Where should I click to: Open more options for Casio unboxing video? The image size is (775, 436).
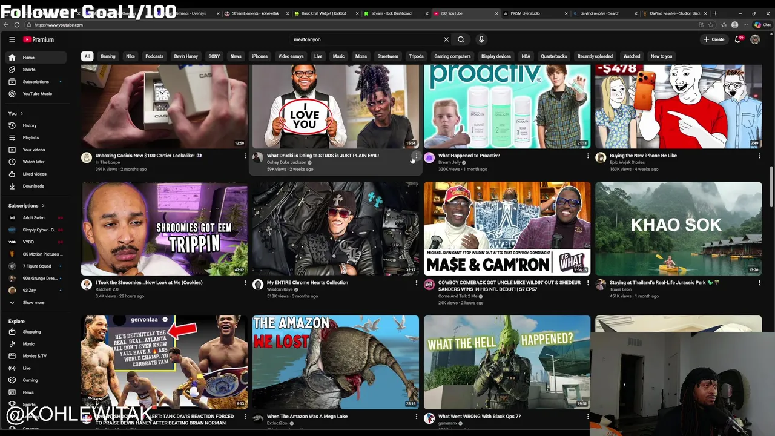[x=245, y=156]
